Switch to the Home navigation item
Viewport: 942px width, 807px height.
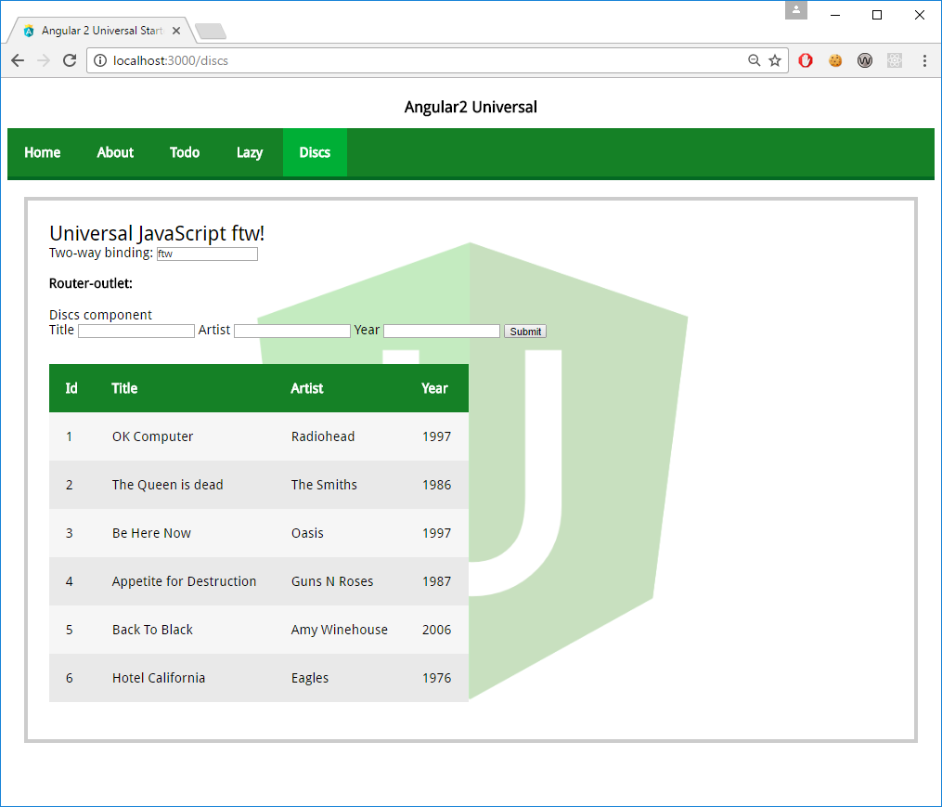[42, 152]
